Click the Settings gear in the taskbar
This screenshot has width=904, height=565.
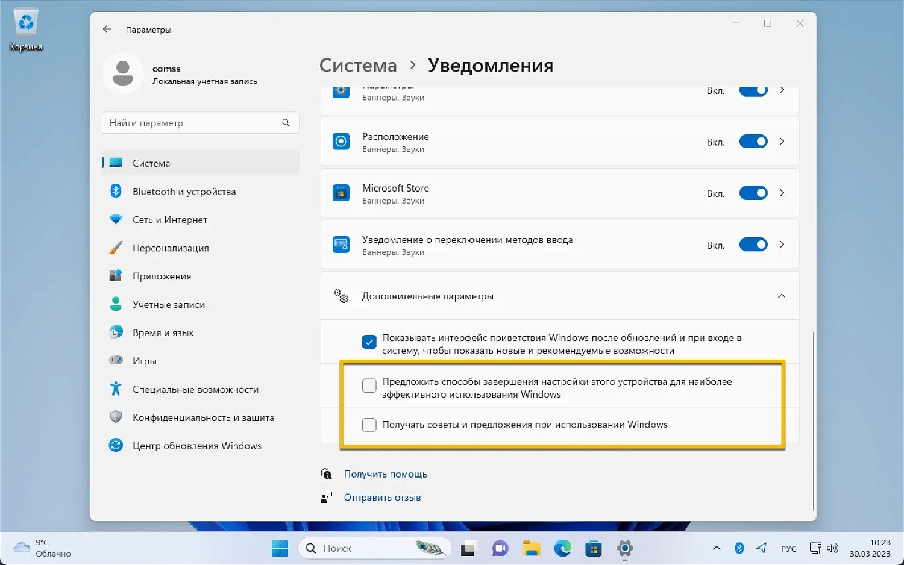click(x=625, y=548)
